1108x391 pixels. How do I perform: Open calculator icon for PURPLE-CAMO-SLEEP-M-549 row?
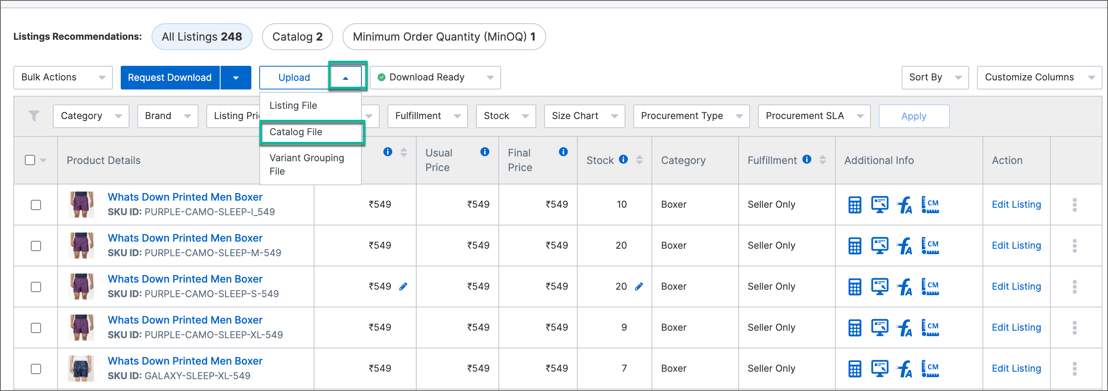[x=855, y=246]
